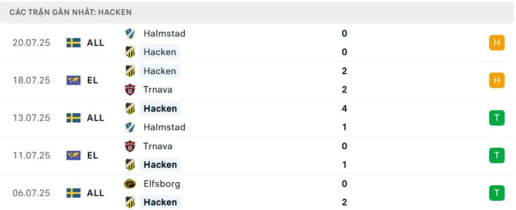Click the green T badge for the 13.07.25 match
The height and width of the screenshot is (210, 516).
point(496,118)
